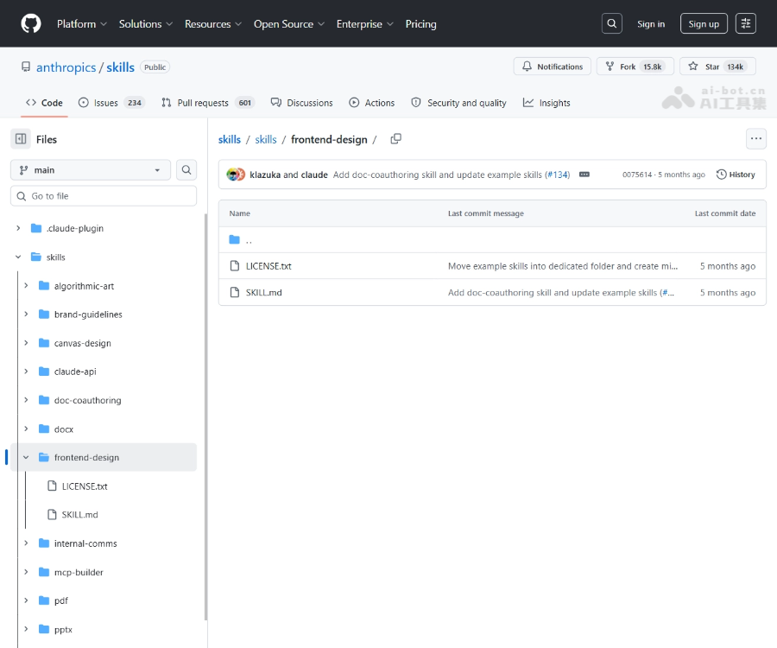The height and width of the screenshot is (648, 777).
Task: Open appearance settings icon in header
Action: tap(745, 23)
